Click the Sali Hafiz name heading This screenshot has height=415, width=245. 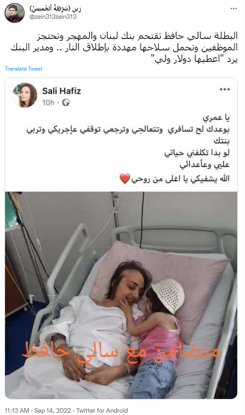pyautogui.click(x=61, y=91)
